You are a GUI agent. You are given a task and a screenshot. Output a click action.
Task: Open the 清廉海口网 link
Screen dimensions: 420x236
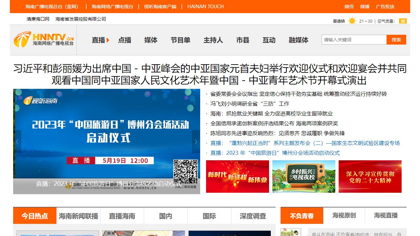point(38,19)
